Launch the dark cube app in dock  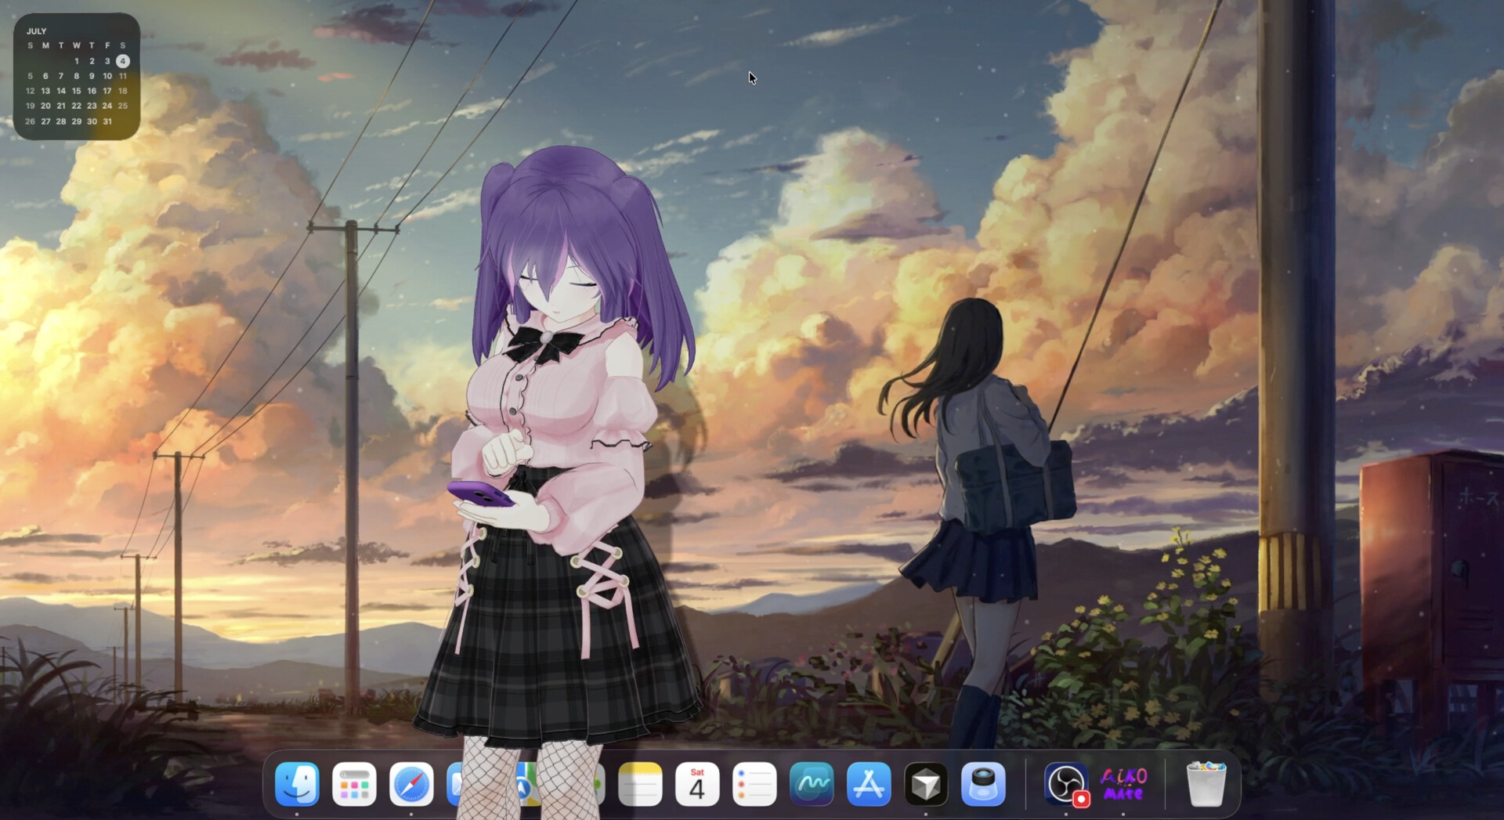tap(926, 784)
